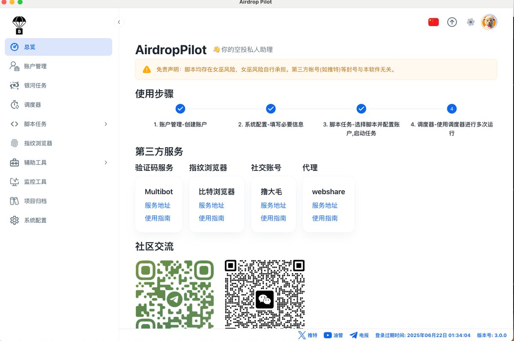Select 指纹浏览器 in the sidebar
This screenshot has width=514, height=341.
click(x=58, y=143)
